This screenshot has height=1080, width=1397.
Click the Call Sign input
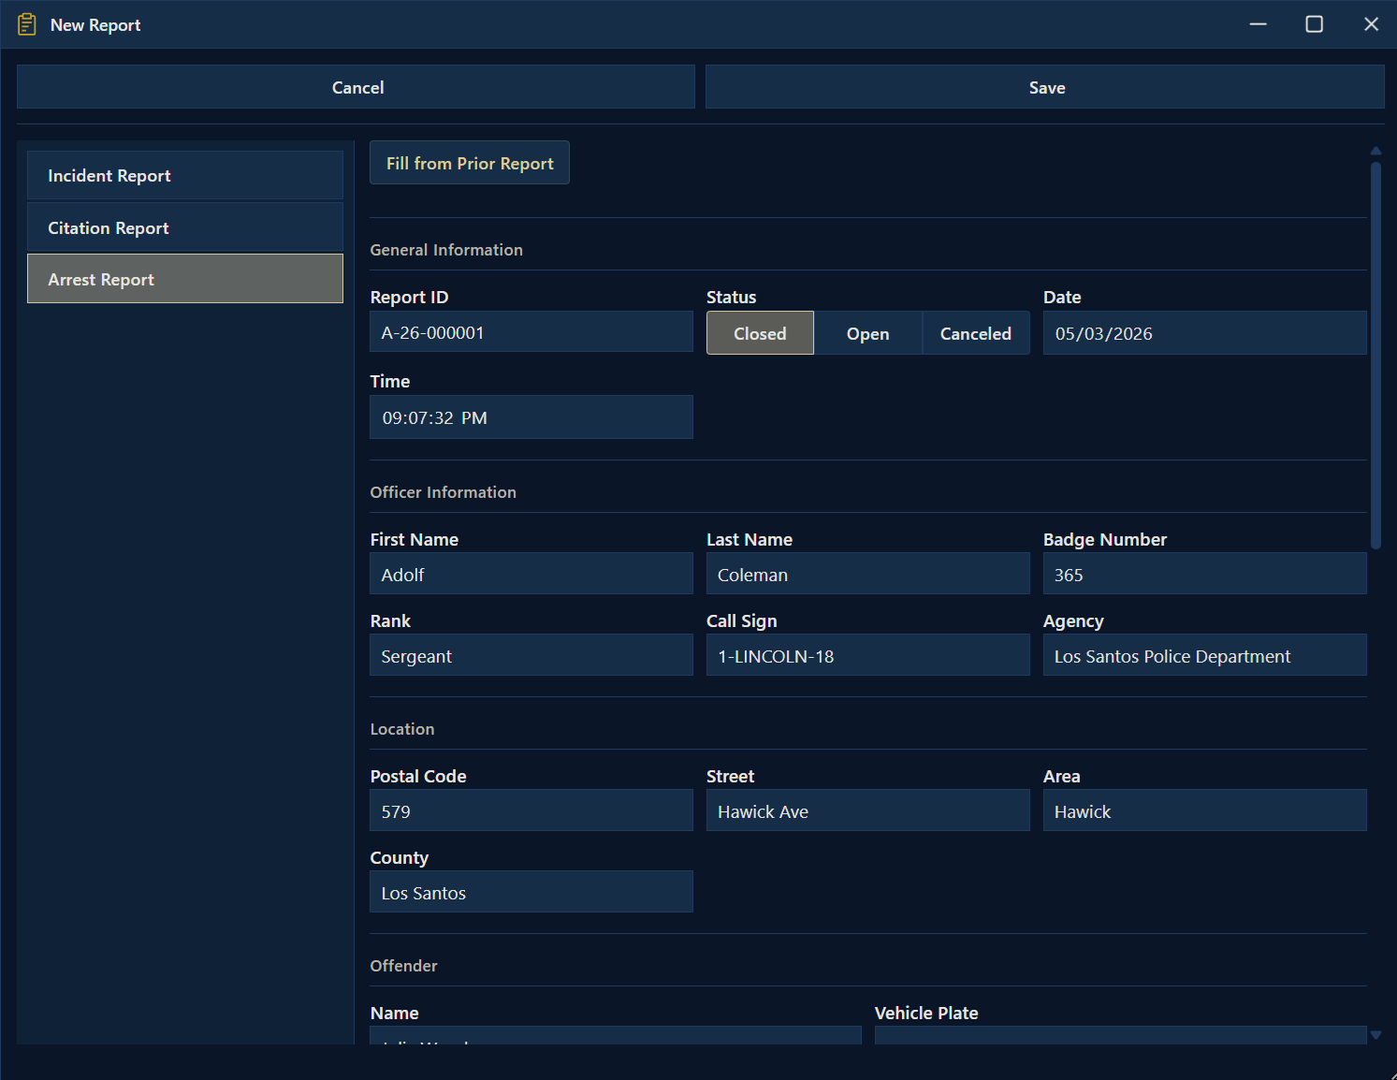(x=866, y=655)
